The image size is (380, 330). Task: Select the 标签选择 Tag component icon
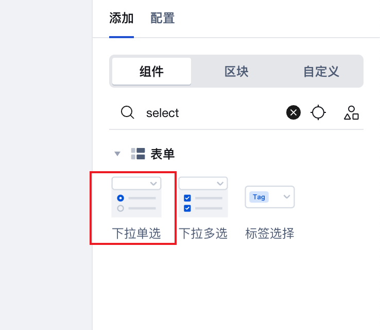pos(270,197)
